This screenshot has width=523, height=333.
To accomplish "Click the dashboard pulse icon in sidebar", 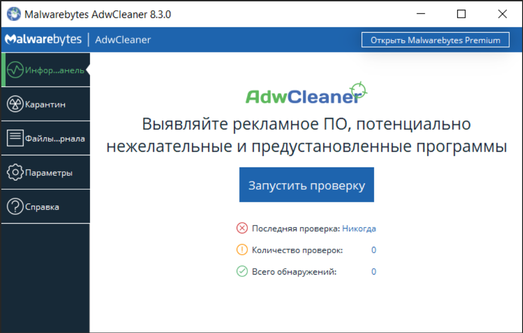I will (x=15, y=70).
